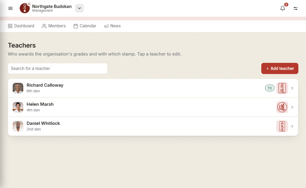Open Richard Calloway's row chevron

[292, 88]
